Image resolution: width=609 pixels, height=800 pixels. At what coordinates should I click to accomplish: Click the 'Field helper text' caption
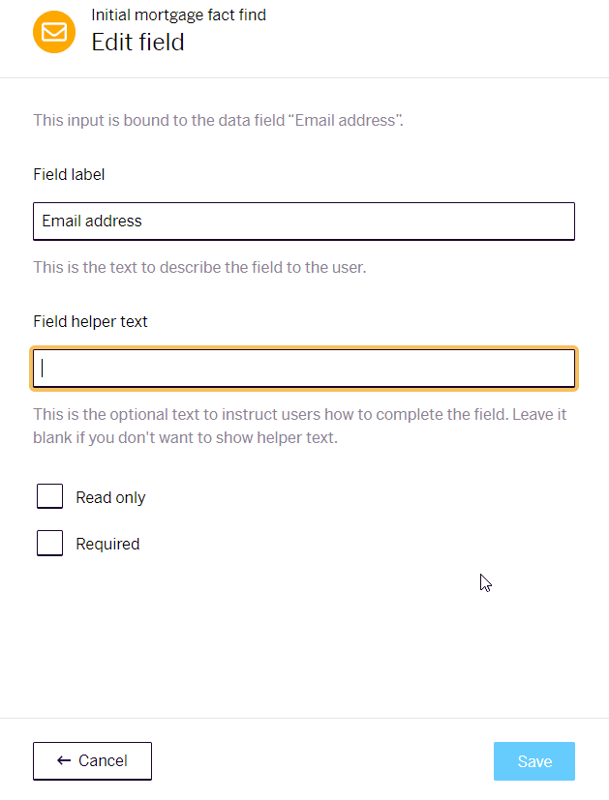(90, 321)
